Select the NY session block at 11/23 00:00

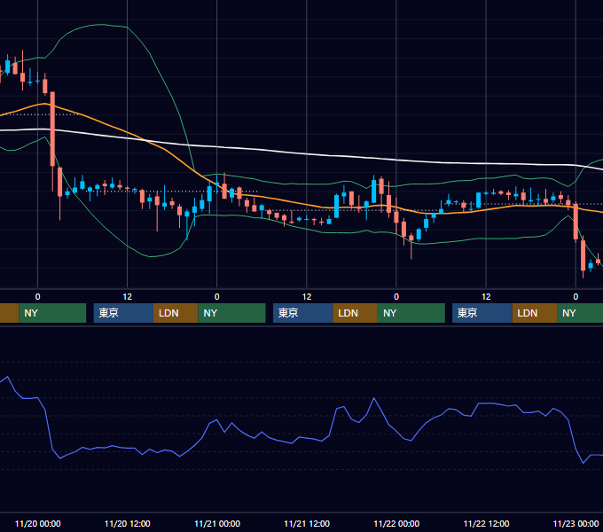click(x=580, y=313)
